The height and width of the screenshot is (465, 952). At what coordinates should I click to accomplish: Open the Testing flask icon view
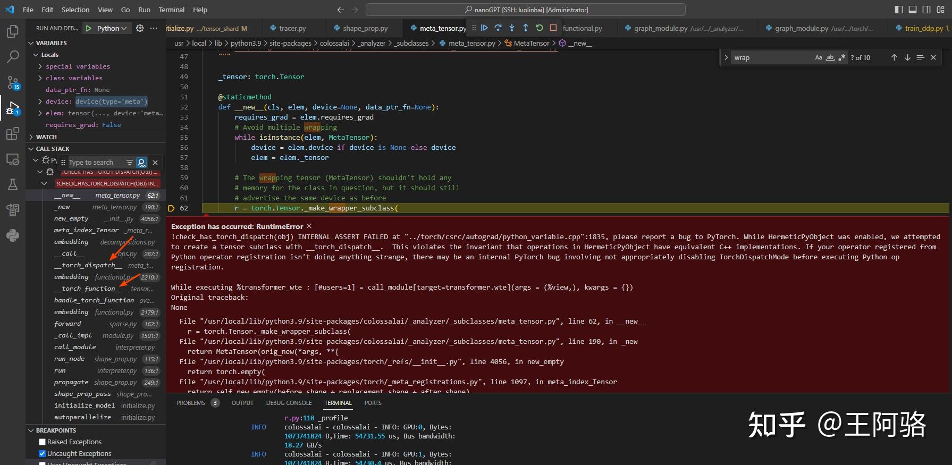pyautogui.click(x=13, y=184)
